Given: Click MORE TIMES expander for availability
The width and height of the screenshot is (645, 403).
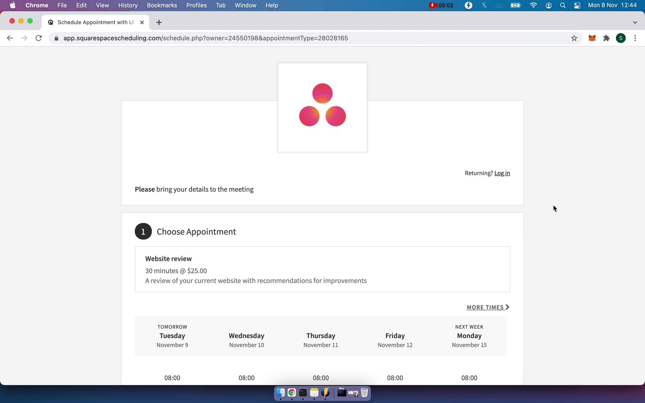Looking at the screenshot, I should coord(487,307).
